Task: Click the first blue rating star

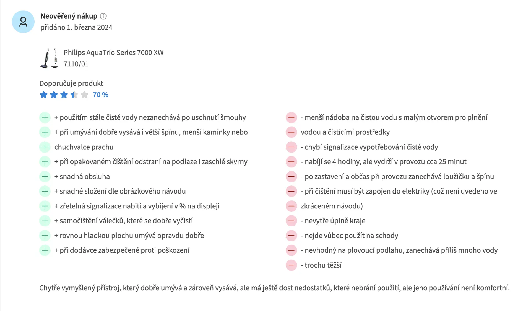Action: pos(44,95)
